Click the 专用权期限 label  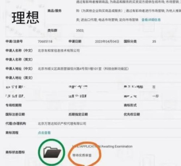click(x=13, y=105)
